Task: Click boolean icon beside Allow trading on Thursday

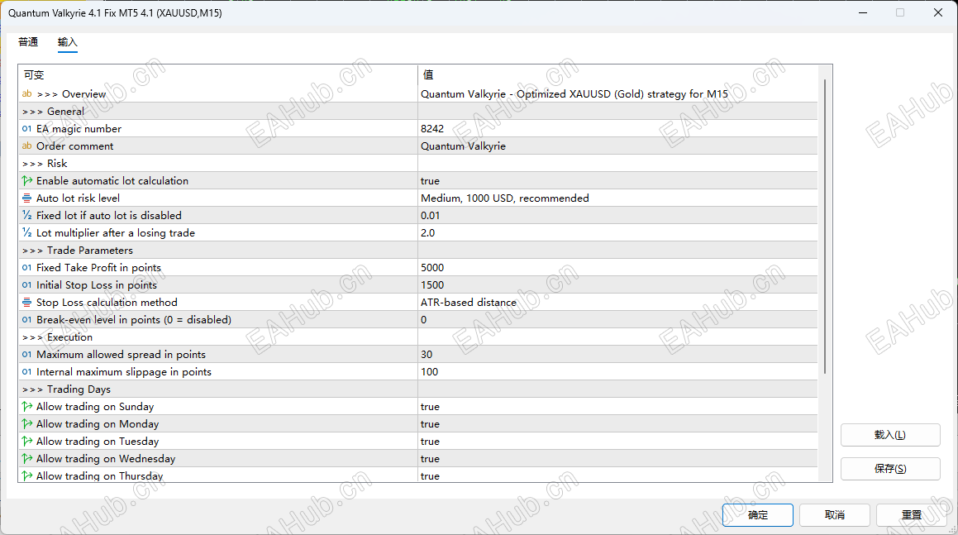Action: tap(27, 475)
